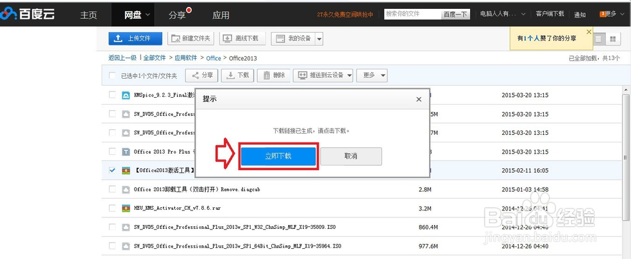Dismiss the 赞了你的分享 notification
631x259 pixels.
(589, 32)
